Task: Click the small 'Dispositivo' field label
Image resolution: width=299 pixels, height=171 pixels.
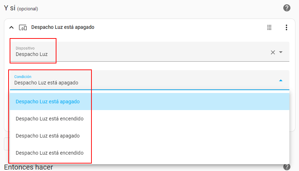Action: click(x=25, y=48)
